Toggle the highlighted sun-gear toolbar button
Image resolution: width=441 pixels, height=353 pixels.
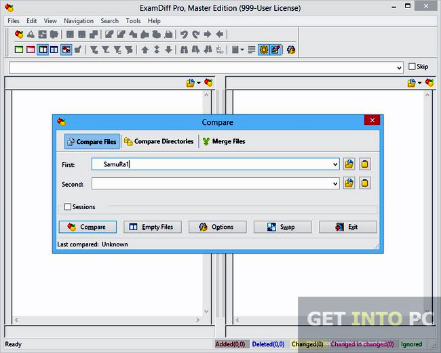pos(263,50)
